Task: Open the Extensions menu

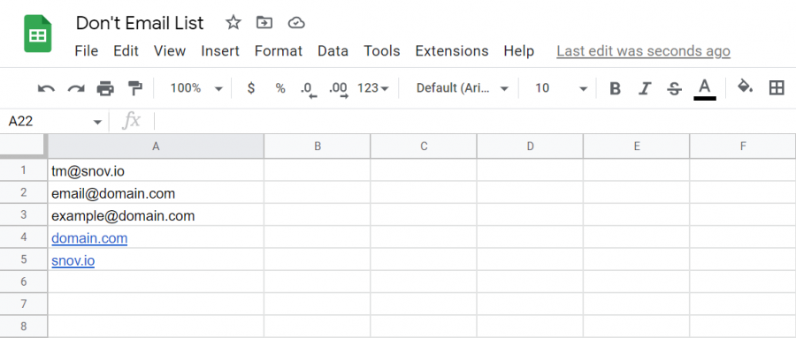Action: point(452,51)
